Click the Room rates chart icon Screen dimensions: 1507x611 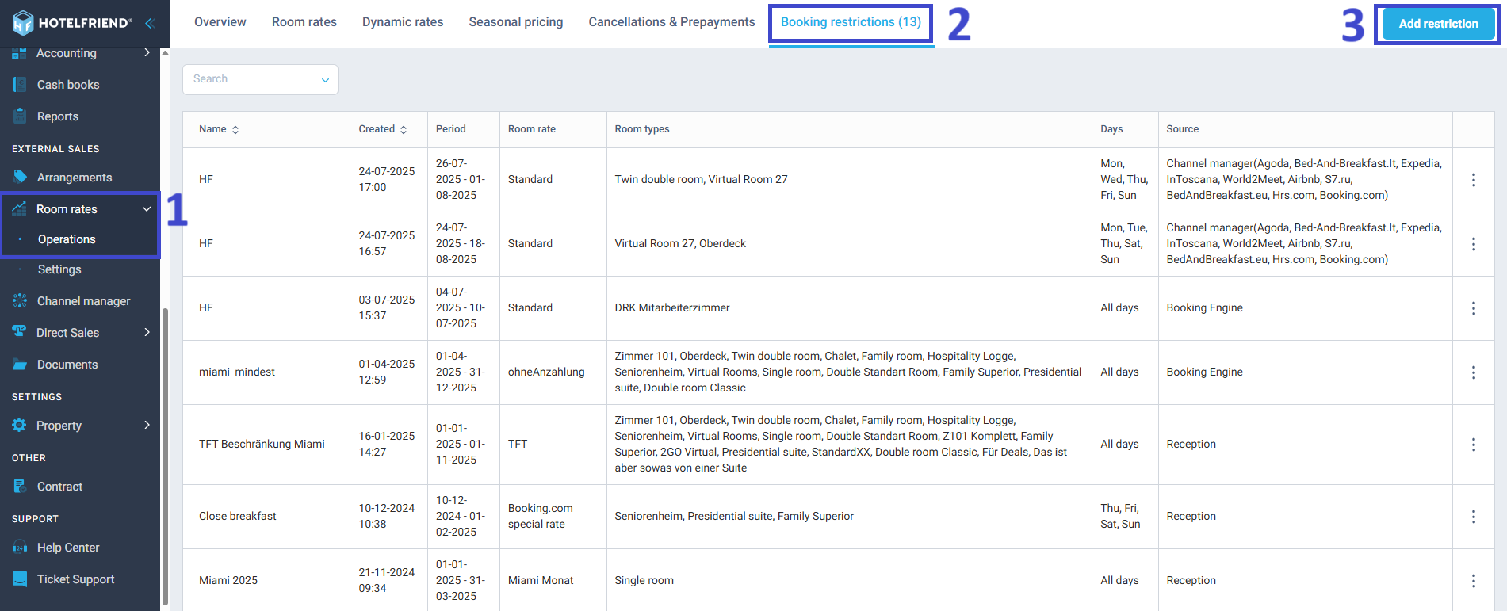tap(20, 209)
